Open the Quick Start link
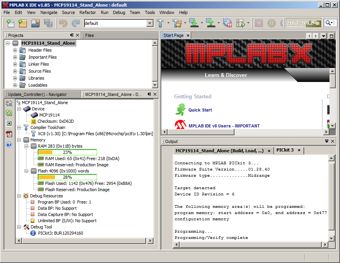Image resolution: width=340 pixels, height=263 pixels. click(200, 110)
